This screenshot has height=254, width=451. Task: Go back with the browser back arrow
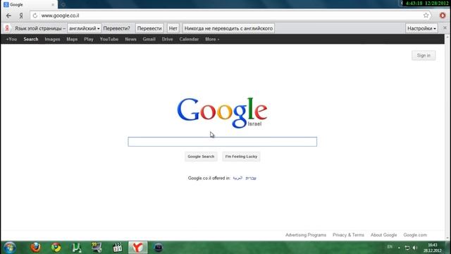(8, 16)
